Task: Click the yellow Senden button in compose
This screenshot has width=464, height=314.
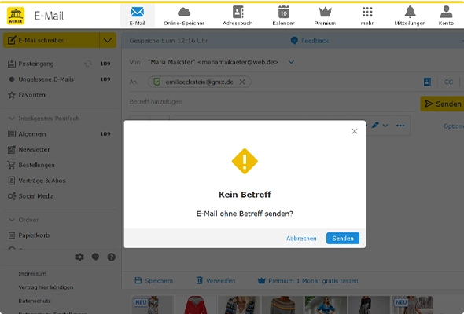Action: [443, 104]
